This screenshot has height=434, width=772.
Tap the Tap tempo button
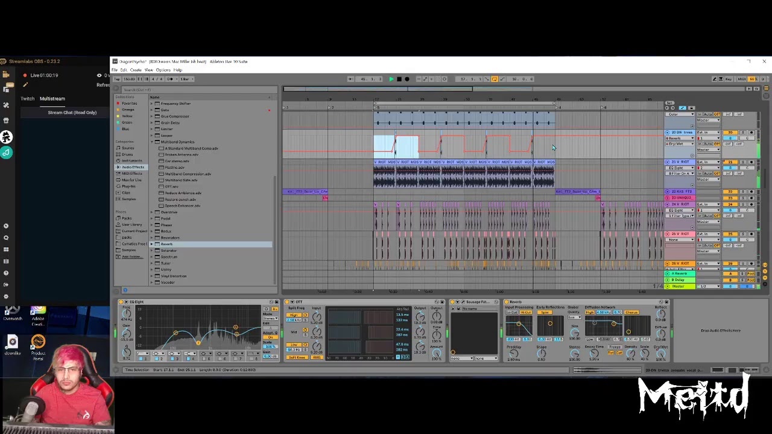118,79
